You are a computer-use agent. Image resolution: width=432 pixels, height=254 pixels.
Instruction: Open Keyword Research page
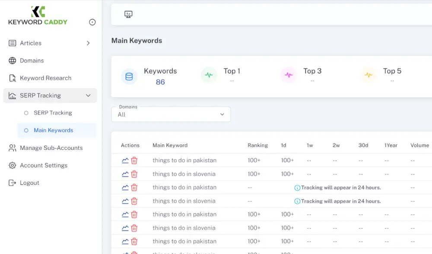pyautogui.click(x=45, y=78)
